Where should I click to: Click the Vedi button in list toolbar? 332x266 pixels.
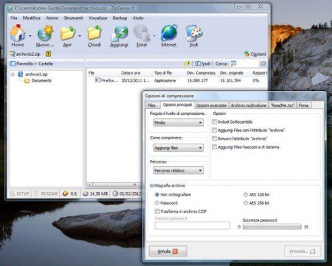point(203,64)
